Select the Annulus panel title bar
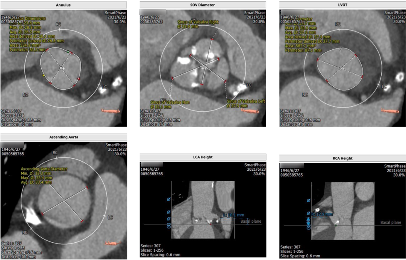406x260 pixels. [64, 5]
